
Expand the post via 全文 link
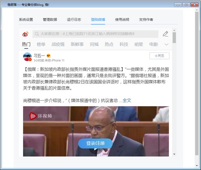click(x=127, y=100)
